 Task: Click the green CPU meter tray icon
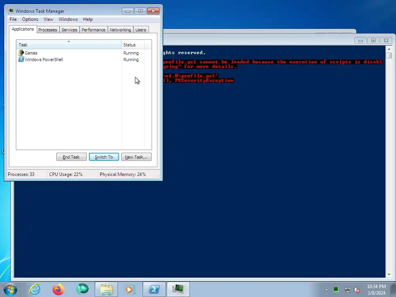[336, 290]
